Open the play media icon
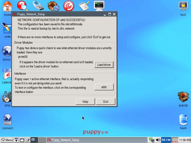 (x=7, y=97)
